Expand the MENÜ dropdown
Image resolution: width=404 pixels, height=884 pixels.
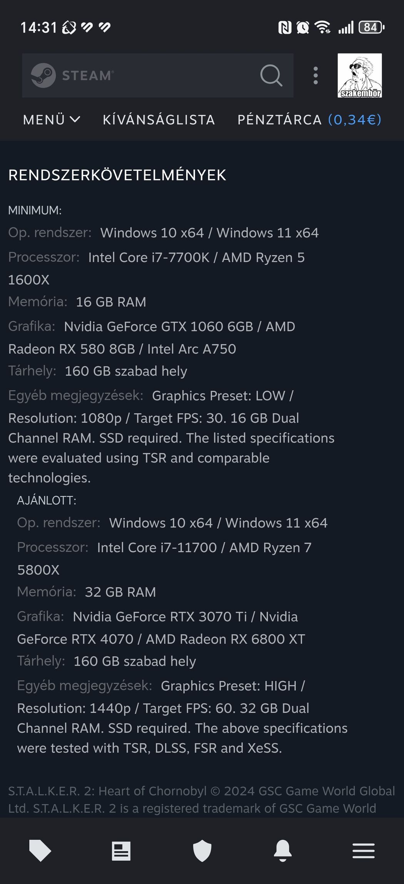coord(52,120)
